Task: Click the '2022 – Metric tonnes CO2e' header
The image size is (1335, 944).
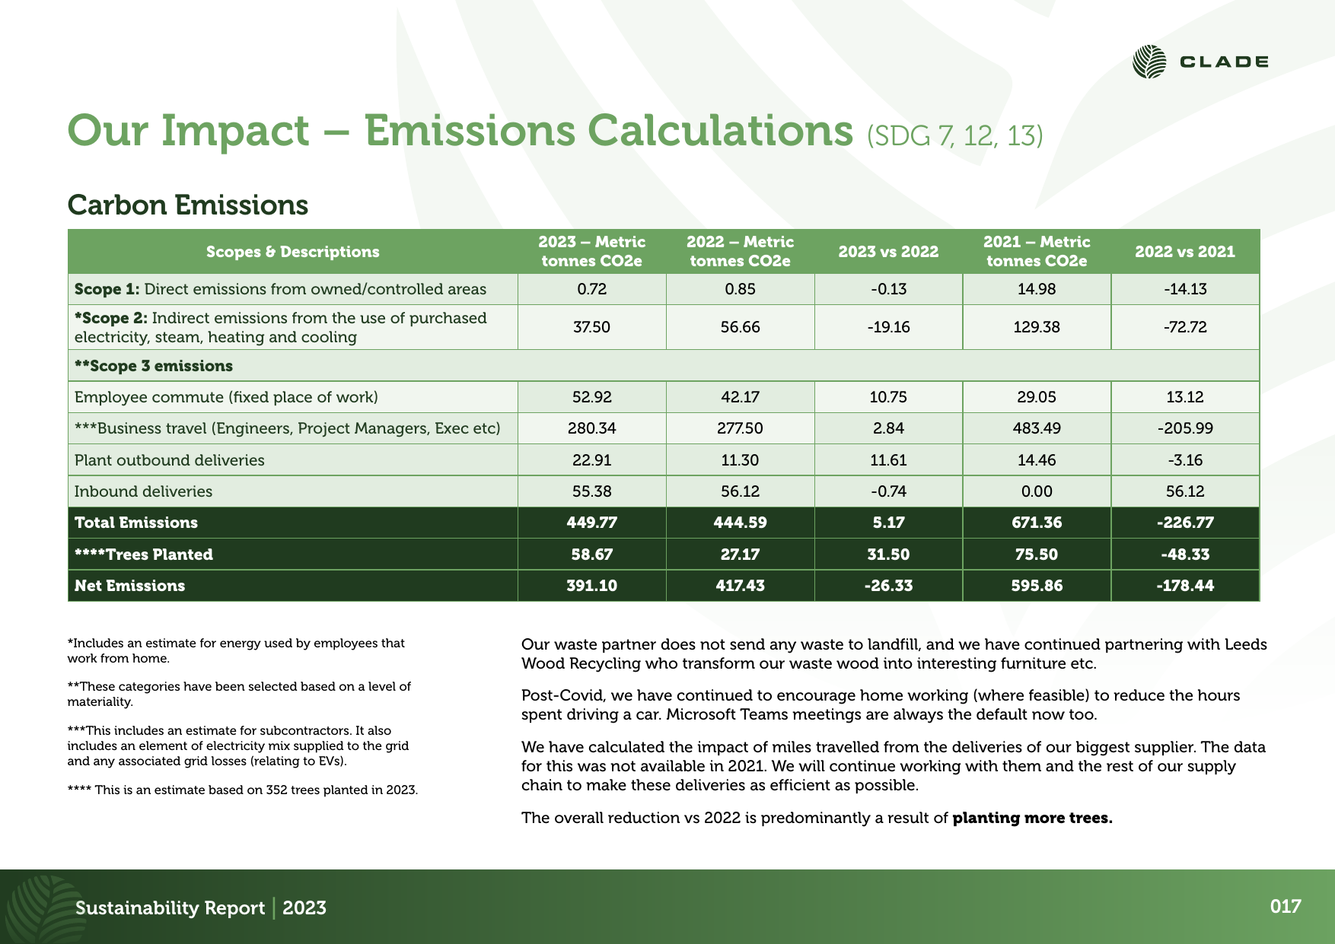Action: click(740, 252)
